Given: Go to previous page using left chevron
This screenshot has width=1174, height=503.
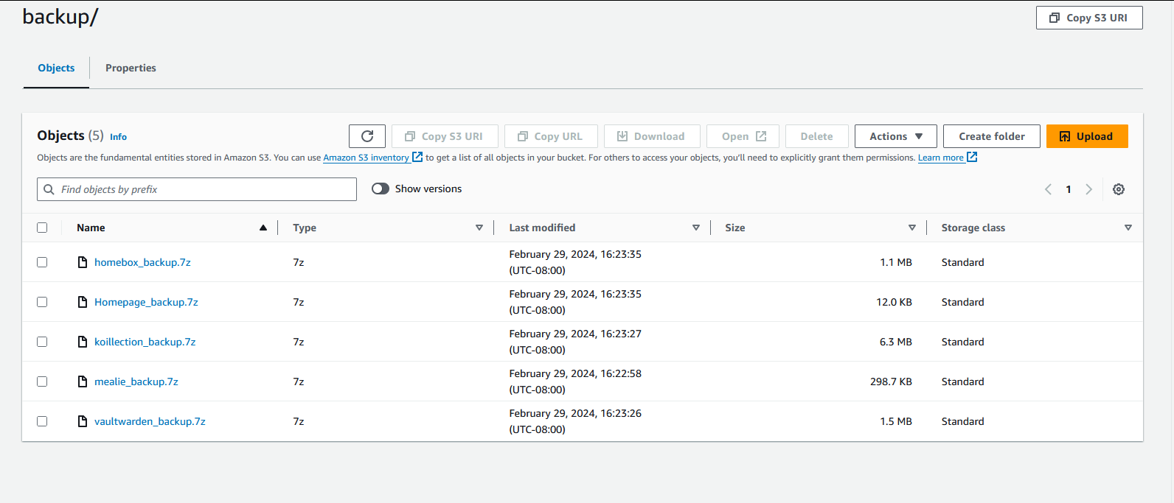Looking at the screenshot, I should [x=1048, y=189].
